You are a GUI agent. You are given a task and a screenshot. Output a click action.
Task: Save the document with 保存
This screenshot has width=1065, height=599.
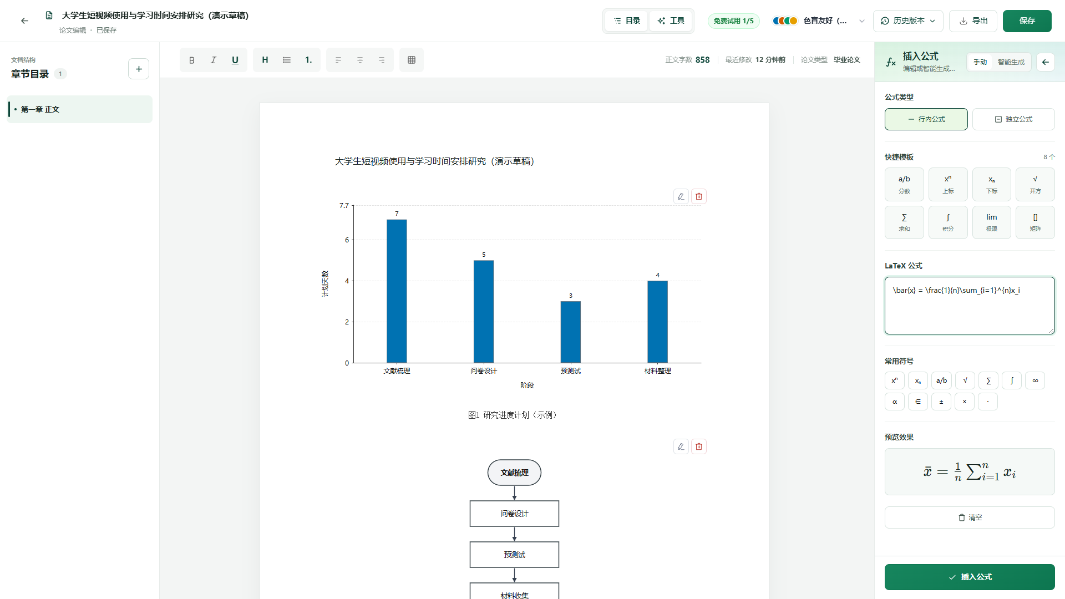click(1027, 21)
